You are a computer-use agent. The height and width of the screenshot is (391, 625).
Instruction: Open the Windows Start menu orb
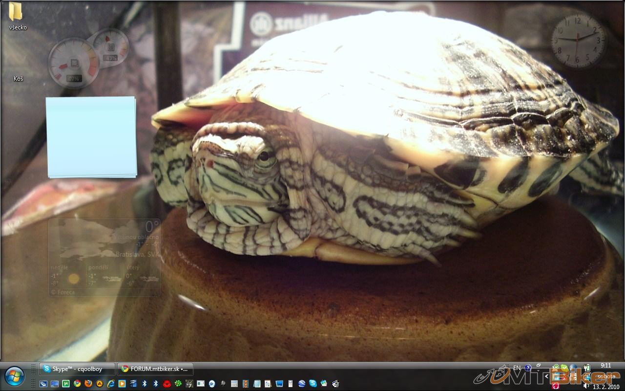15,376
